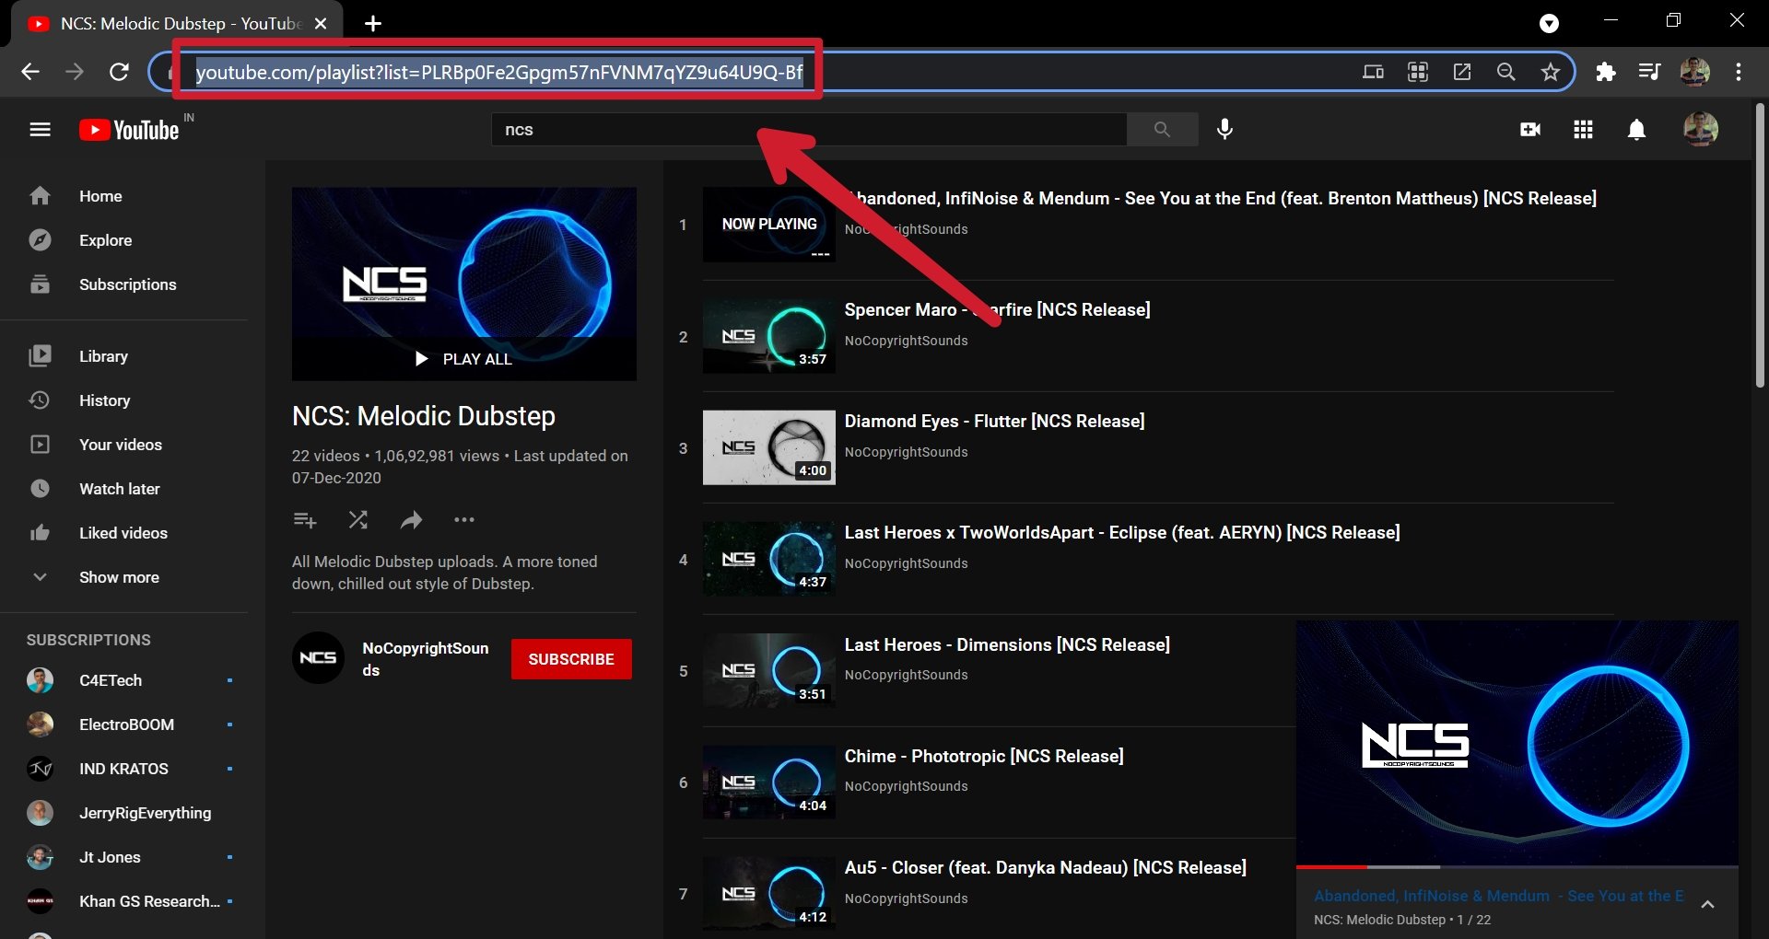The width and height of the screenshot is (1769, 939).
Task: Go back using browser back arrow
Action: pyautogui.click(x=30, y=72)
